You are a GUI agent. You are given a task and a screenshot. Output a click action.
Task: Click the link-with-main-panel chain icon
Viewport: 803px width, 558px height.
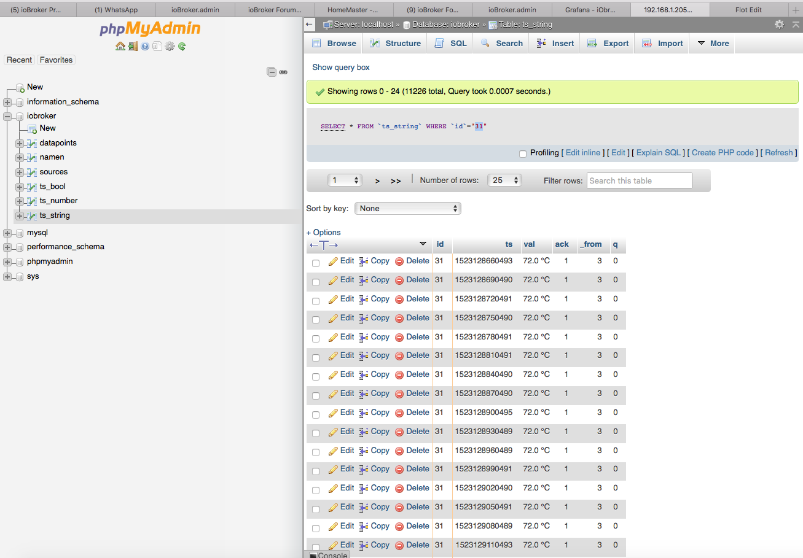click(283, 72)
